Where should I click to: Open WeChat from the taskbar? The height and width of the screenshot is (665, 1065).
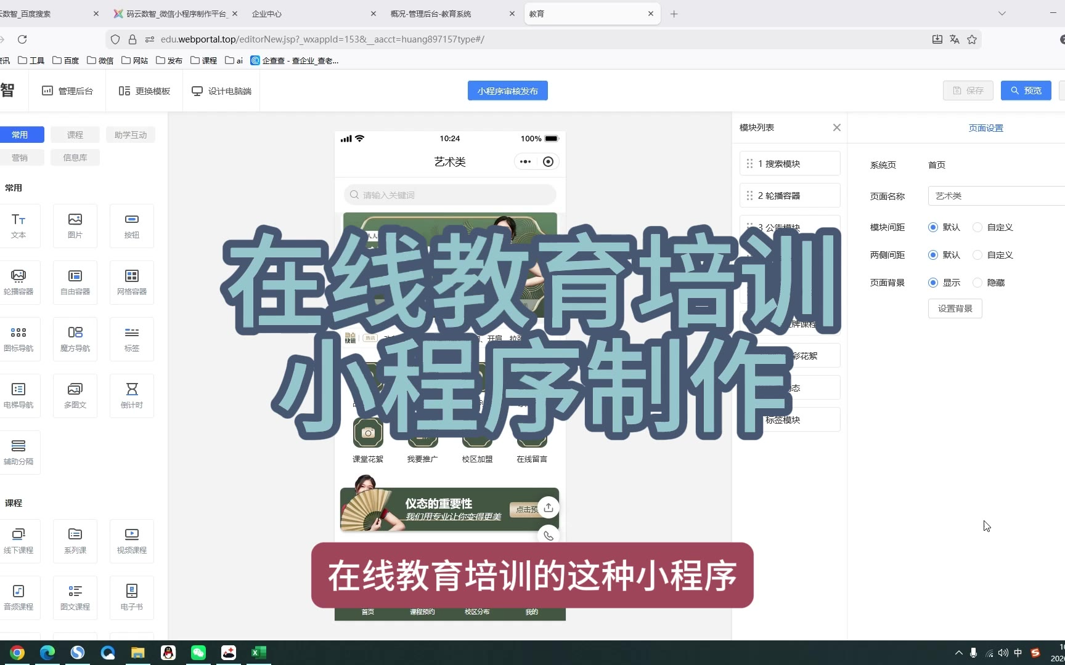(x=198, y=653)
